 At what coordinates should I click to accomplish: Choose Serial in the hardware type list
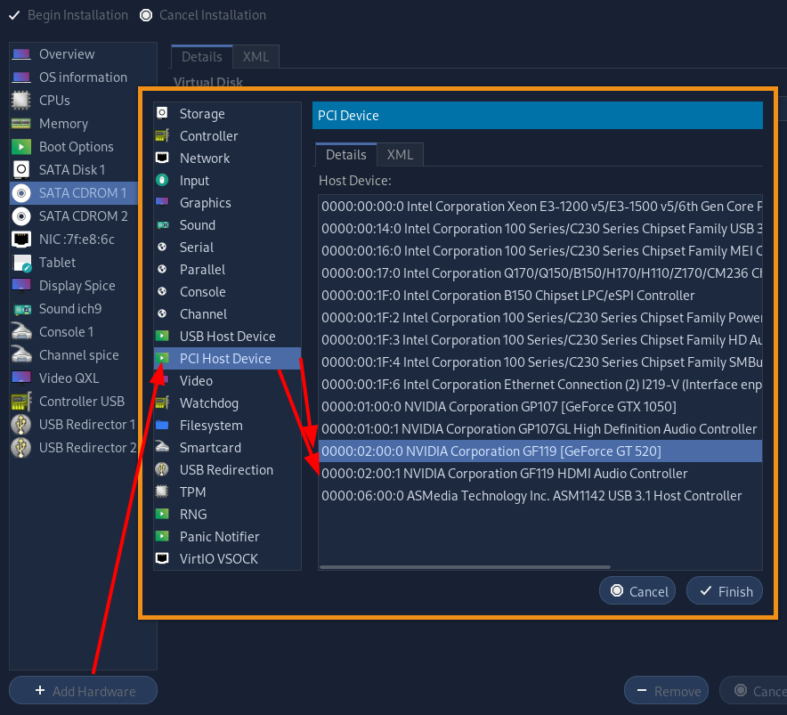point(227,247)
